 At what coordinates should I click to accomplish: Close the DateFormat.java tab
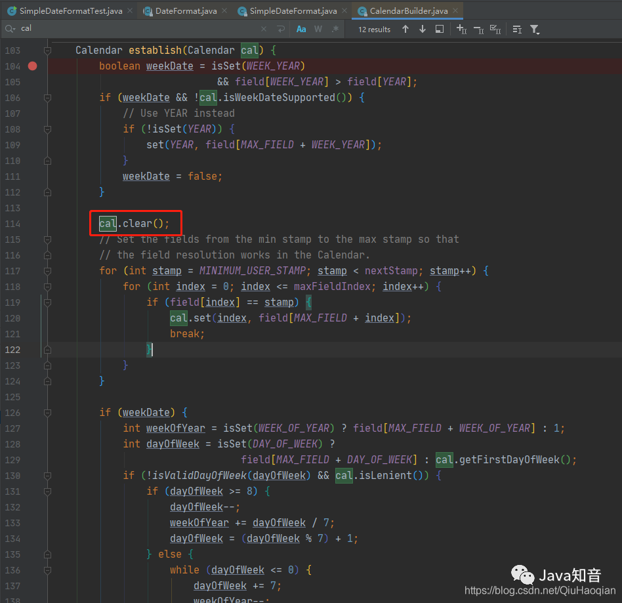tap(224, 10)
